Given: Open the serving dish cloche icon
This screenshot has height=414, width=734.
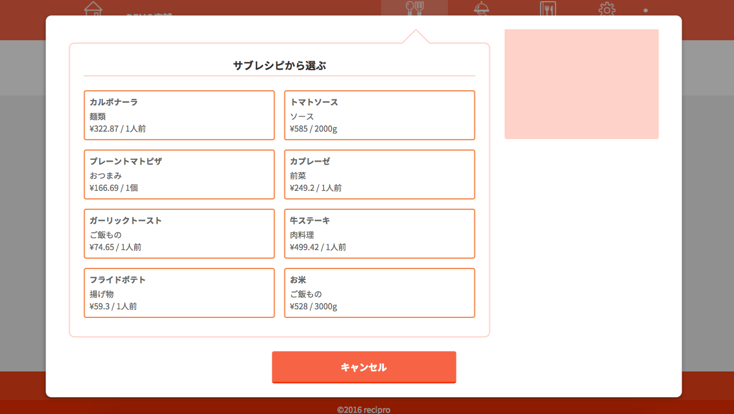Looking at the screenshot, I should [481, 8].
